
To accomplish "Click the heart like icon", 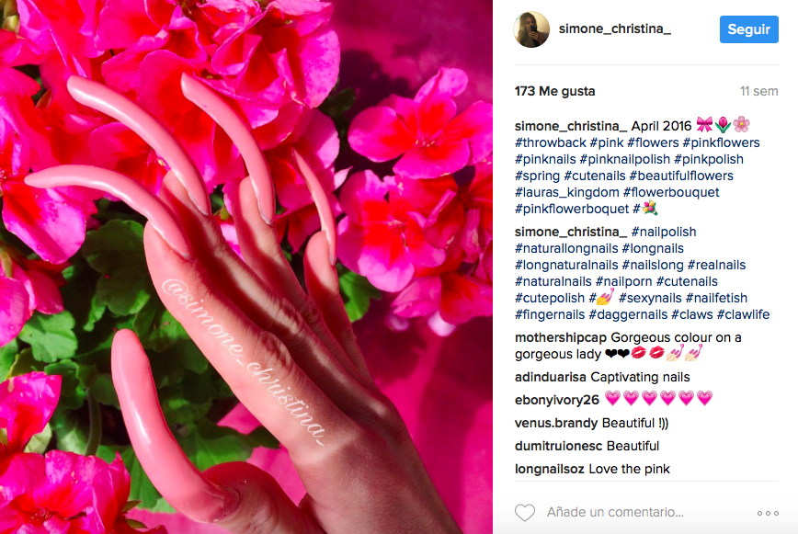I will click(525, 513).
